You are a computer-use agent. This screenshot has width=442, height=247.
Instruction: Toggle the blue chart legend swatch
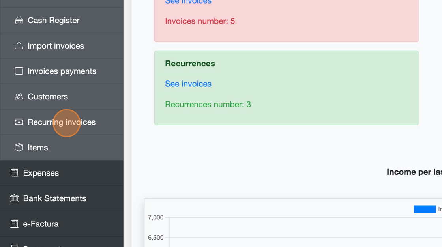tap(424, 209)
